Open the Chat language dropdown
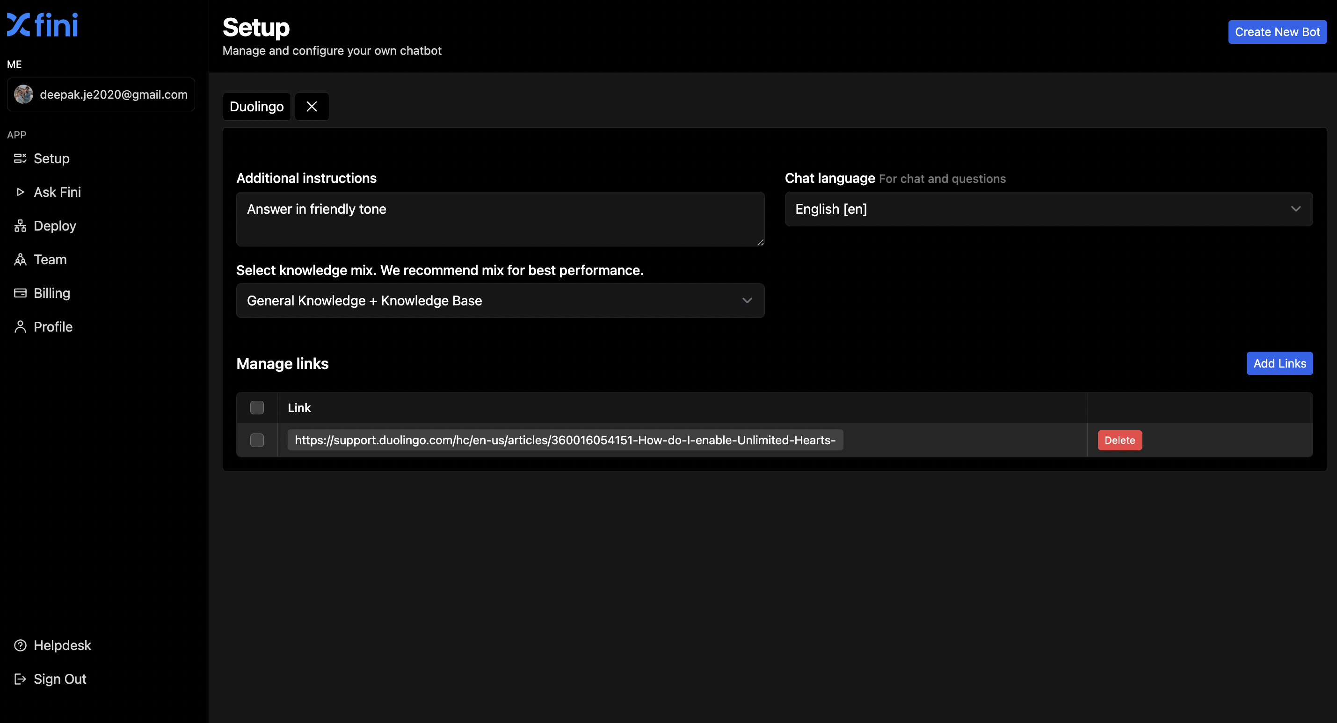Viewport: 1337px width, 723px height. (1048, 209)
